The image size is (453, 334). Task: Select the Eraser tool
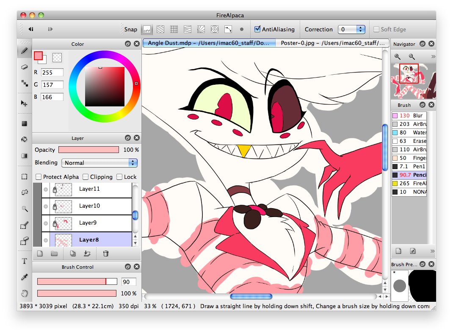pos(24,67)
